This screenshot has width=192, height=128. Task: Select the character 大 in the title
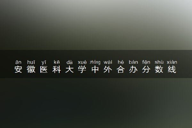click(x=69, y=69)
